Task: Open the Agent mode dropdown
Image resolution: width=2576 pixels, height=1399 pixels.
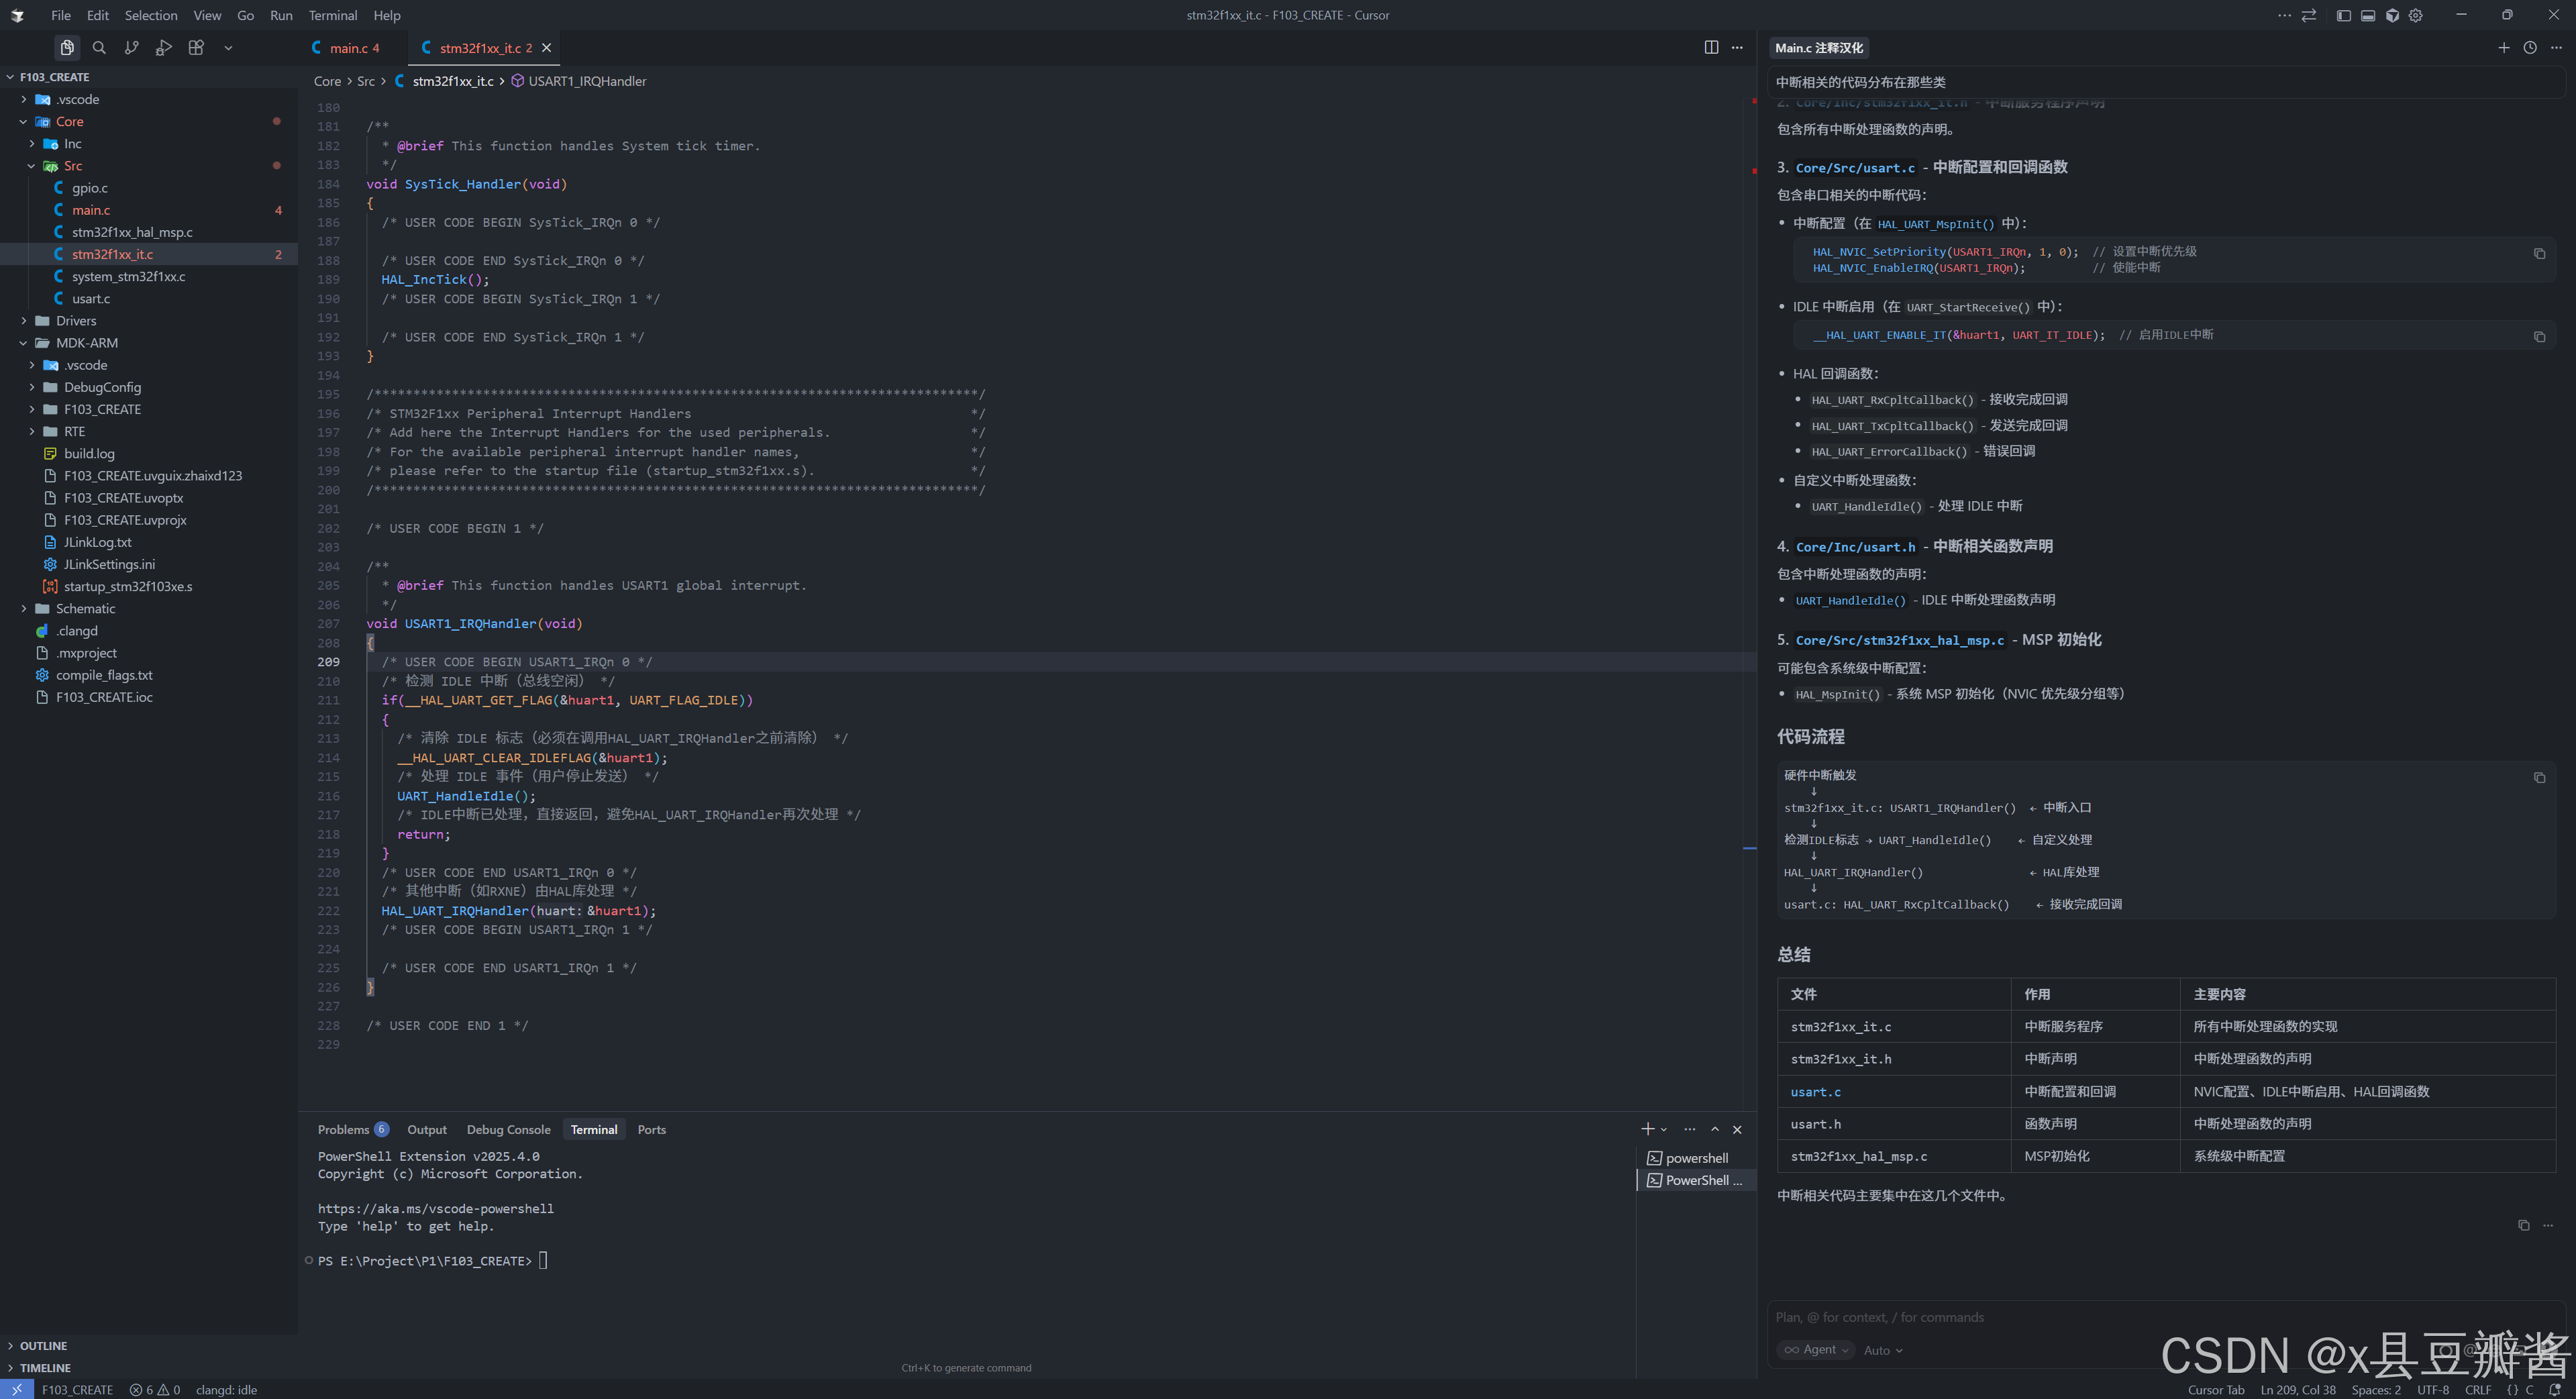Action: pyautogui.click(x=1816, y=1349)
